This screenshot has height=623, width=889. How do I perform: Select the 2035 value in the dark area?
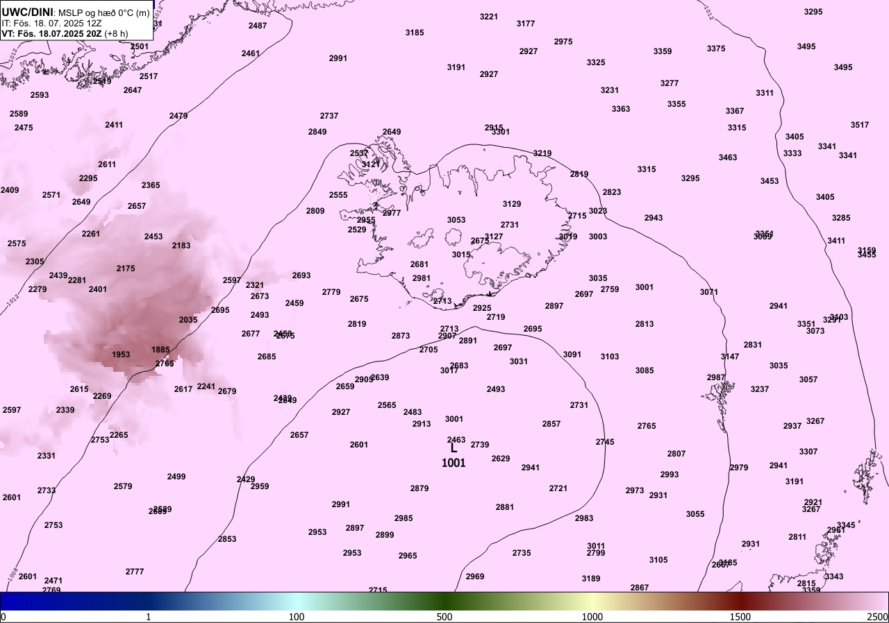click(188, 320)
